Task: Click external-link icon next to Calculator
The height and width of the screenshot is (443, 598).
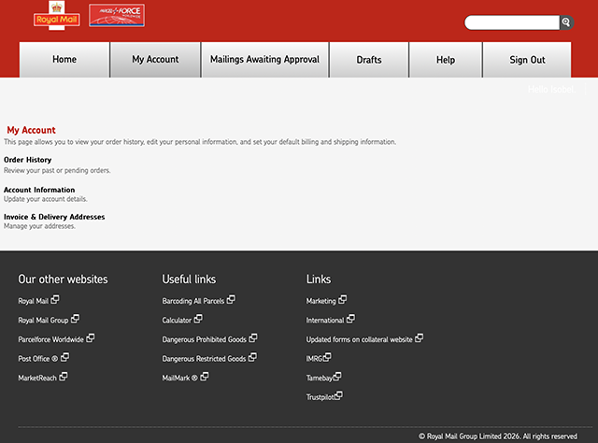Action: [198, 320]
